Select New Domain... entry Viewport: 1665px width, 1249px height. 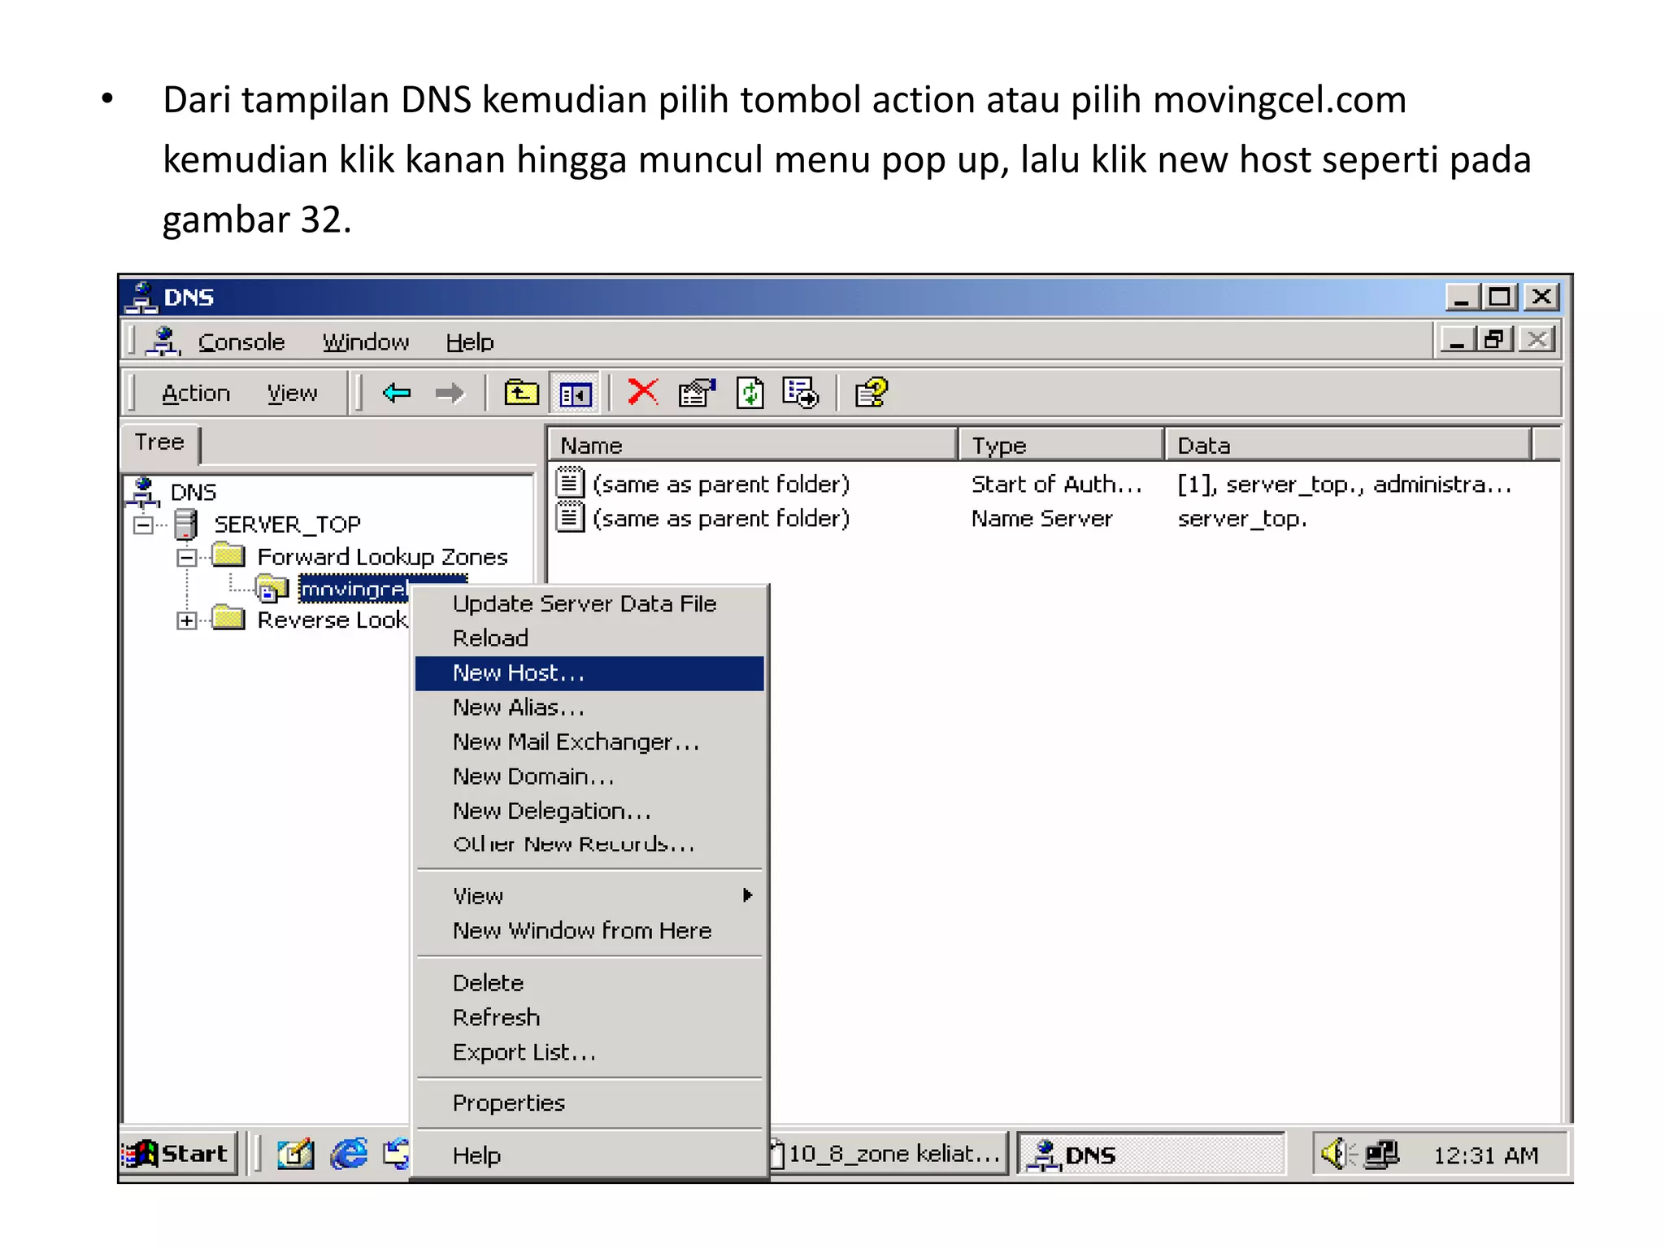click(x=589, y=777)
